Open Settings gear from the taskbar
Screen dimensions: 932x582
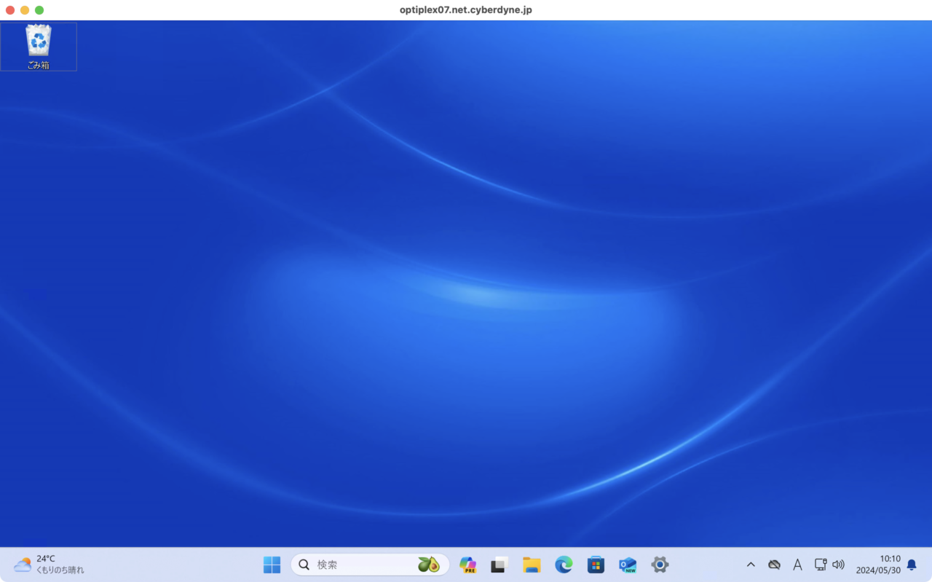click(x=660, y=565)
